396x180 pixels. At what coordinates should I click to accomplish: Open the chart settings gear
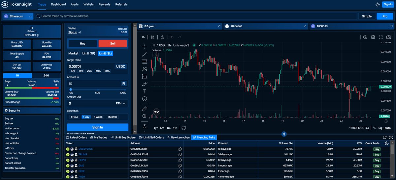[x=373, y=37]
